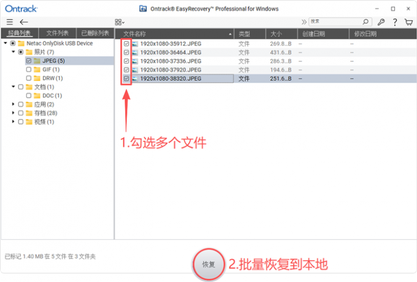Uncheck file 1920x1080-36464.JPEG

126,52
